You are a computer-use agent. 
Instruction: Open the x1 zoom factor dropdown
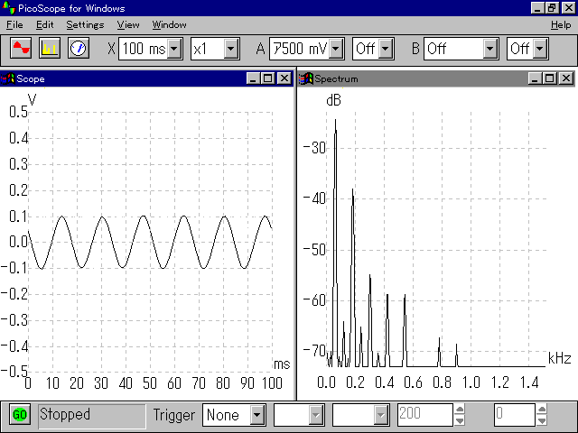pyautogui.click(x=231, y=48)
